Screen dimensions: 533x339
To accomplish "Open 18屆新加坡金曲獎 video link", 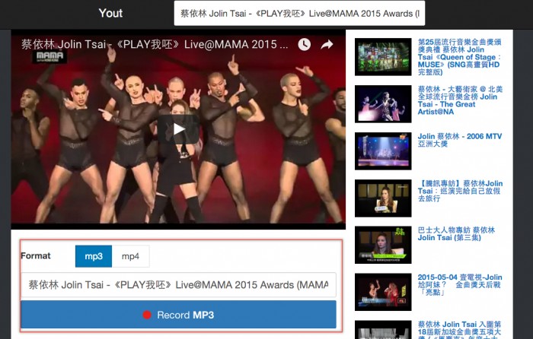I will (x=459, y=329).
